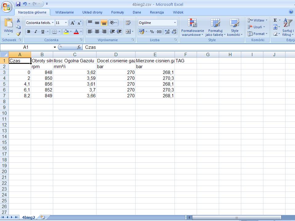Click the Wstaw cells button
The height and width of the screenshot is (221, 295).
coord(258,20)
